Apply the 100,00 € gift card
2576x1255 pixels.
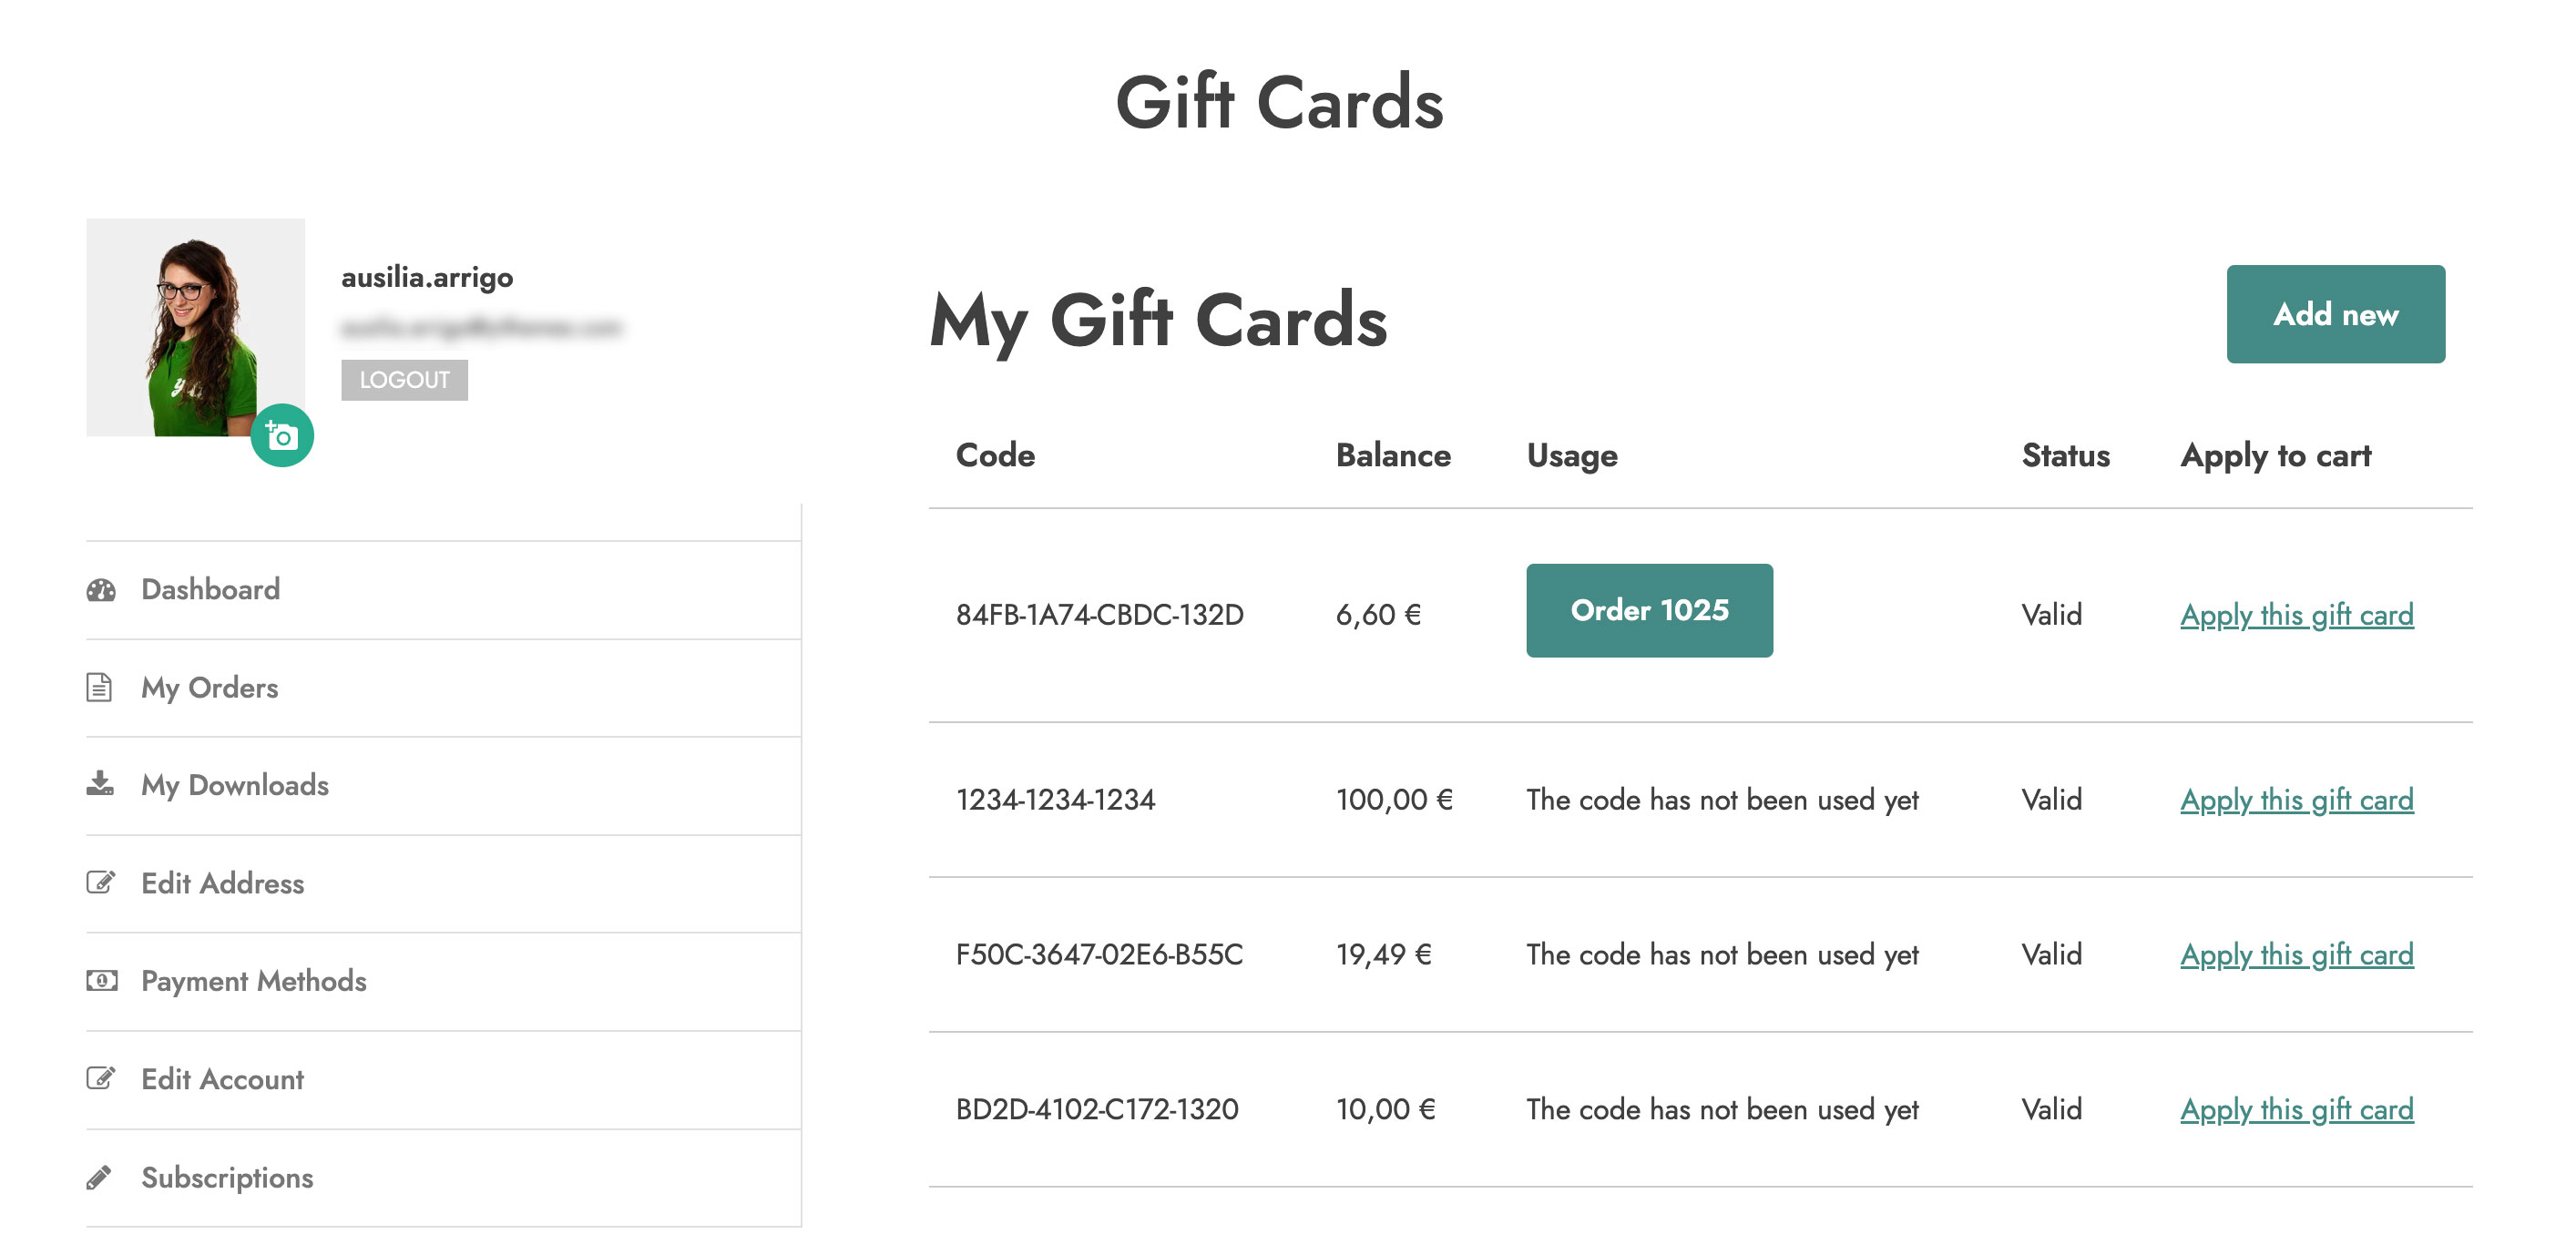tap(2296, 799)
